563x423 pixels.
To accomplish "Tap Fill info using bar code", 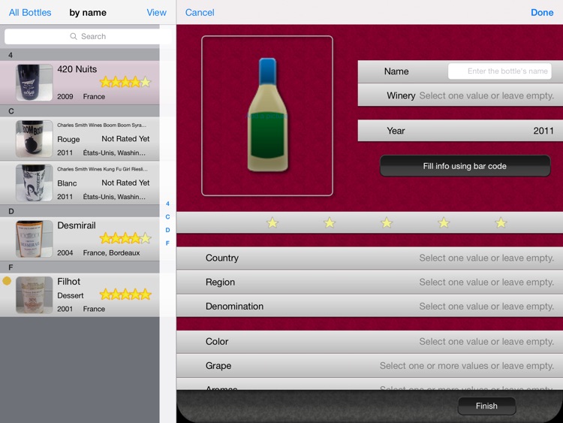I will pyautogui.click(x=465, y=166).
